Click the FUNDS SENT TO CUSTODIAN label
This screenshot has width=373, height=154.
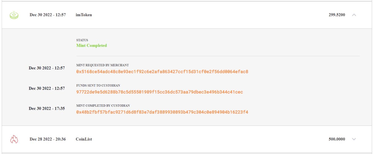[98, 86]
